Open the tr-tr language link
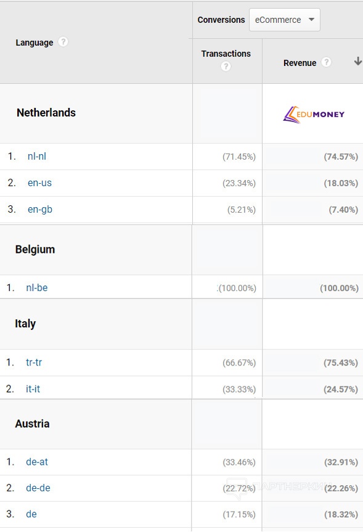 point(34,362)
